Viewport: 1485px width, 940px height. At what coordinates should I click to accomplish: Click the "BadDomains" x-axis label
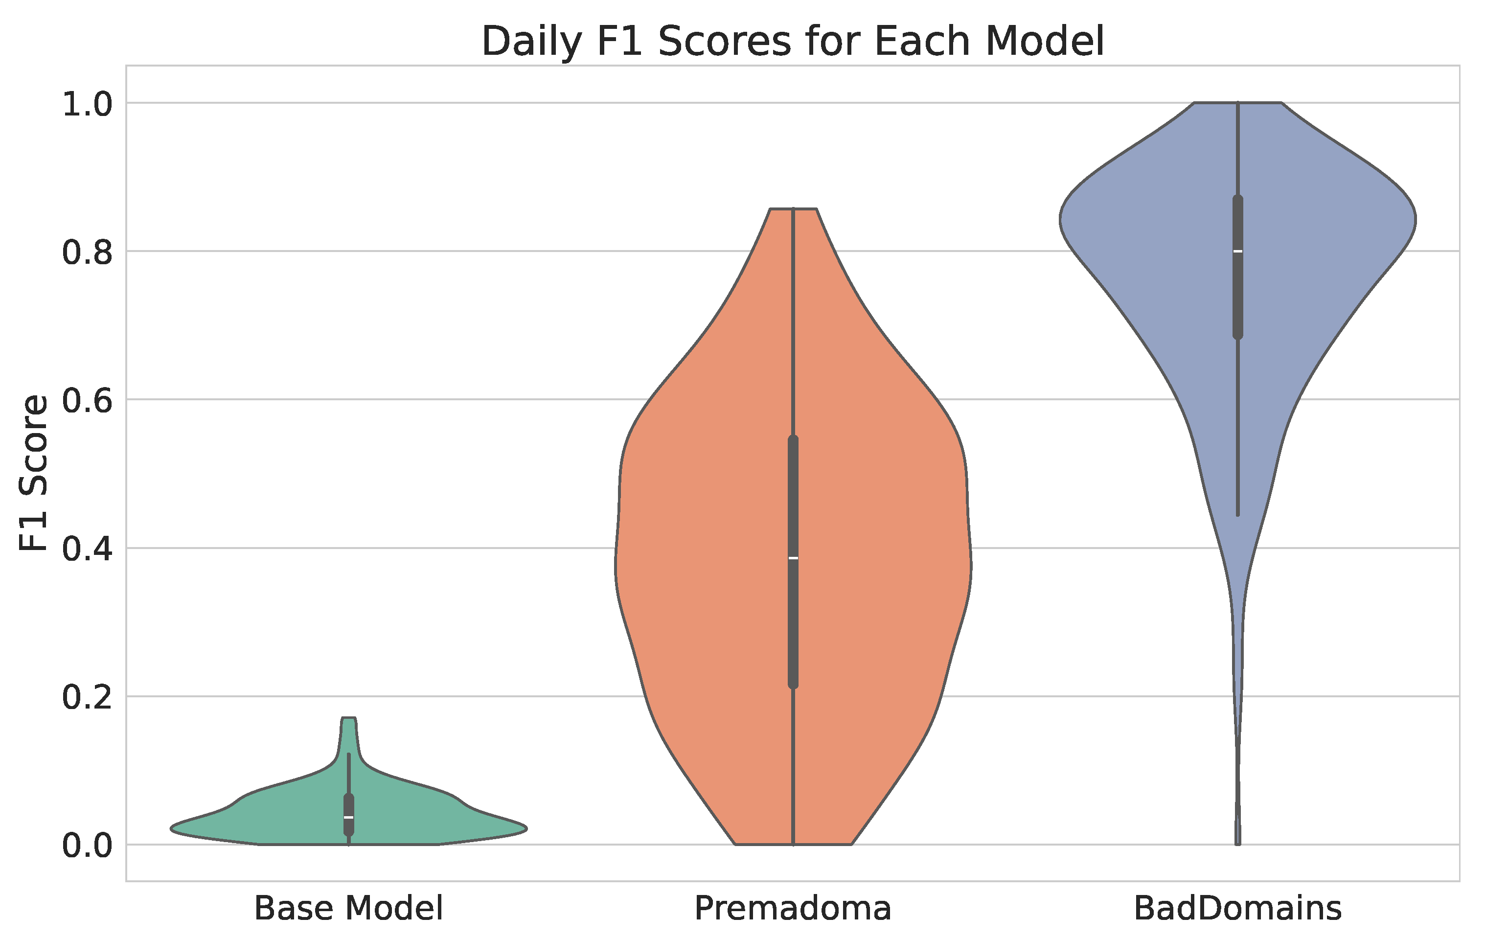(1238, 909)
